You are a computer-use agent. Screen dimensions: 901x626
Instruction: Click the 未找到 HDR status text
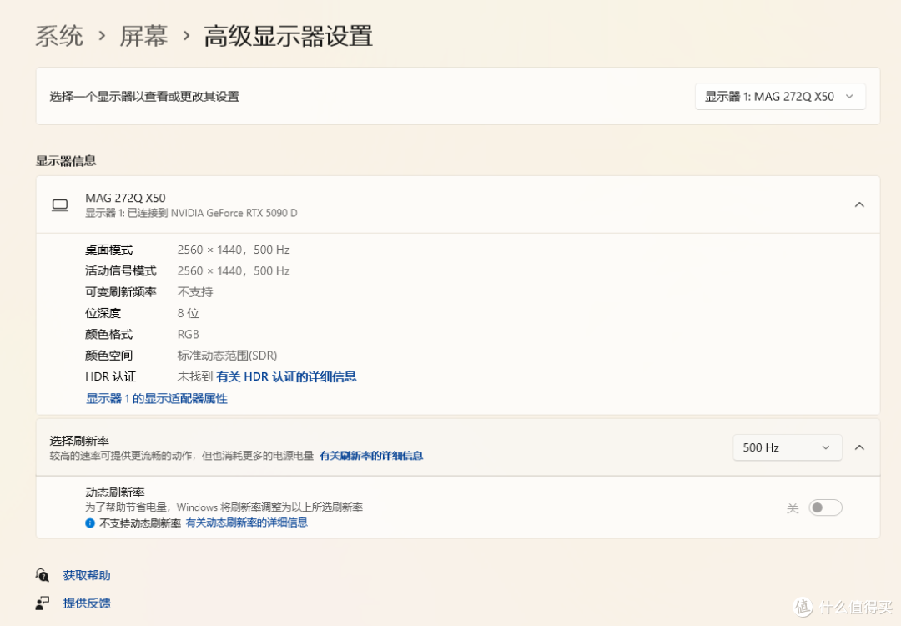[194, 376]
